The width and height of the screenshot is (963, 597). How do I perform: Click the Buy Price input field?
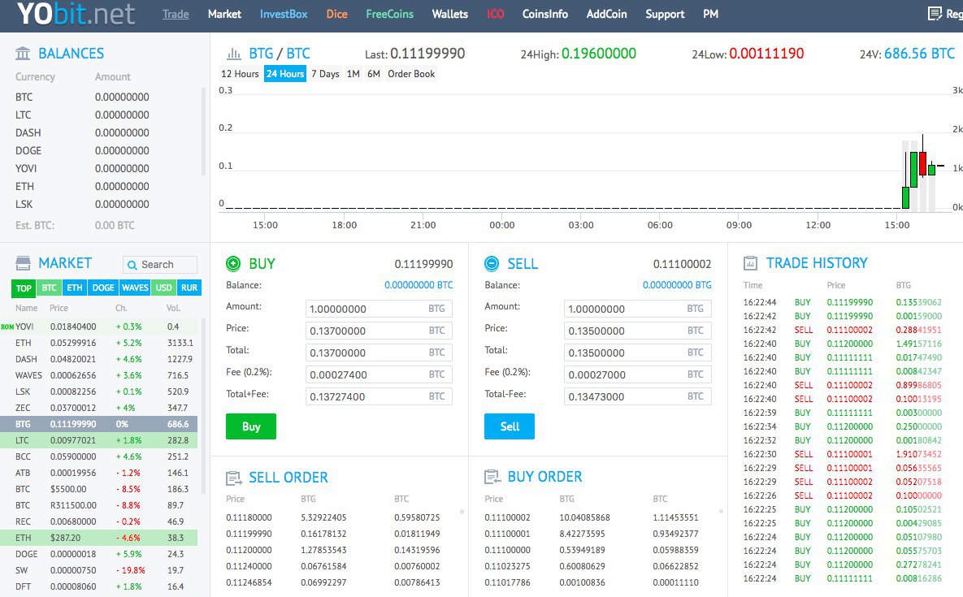coord(379,331)
